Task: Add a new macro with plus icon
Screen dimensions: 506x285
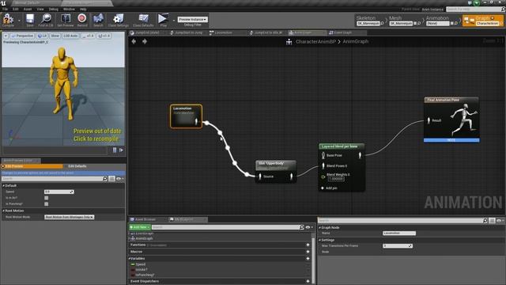Action: pos(308,252)
